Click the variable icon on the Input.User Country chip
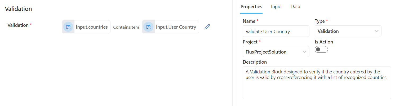 pos(148,27)
